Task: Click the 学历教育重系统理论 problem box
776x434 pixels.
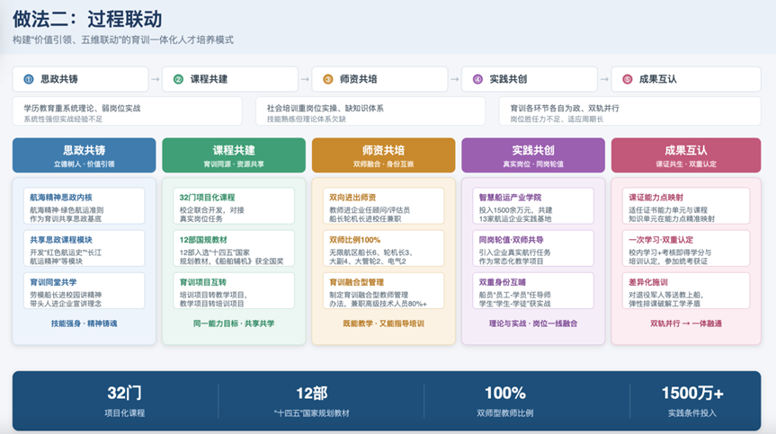Action: (x=127, y=111)
